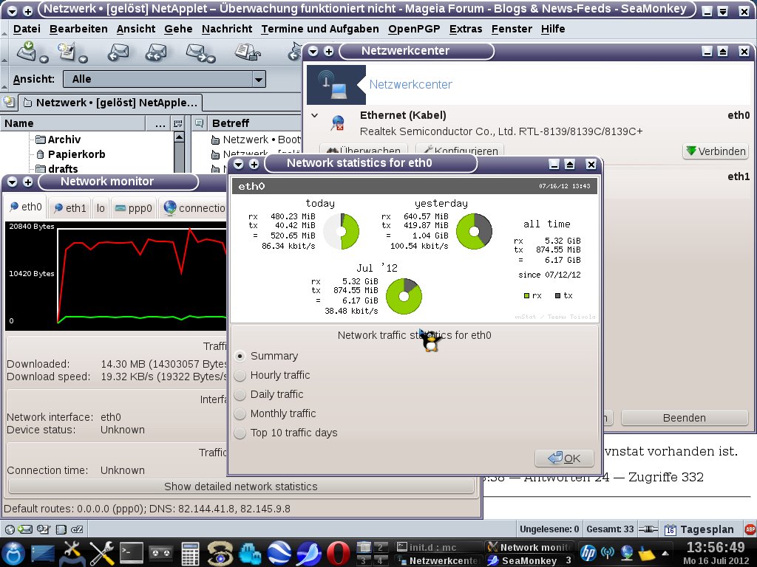This screenshot has width=757, height=567.
Task: Open the Datei menu
Action: 27,29
